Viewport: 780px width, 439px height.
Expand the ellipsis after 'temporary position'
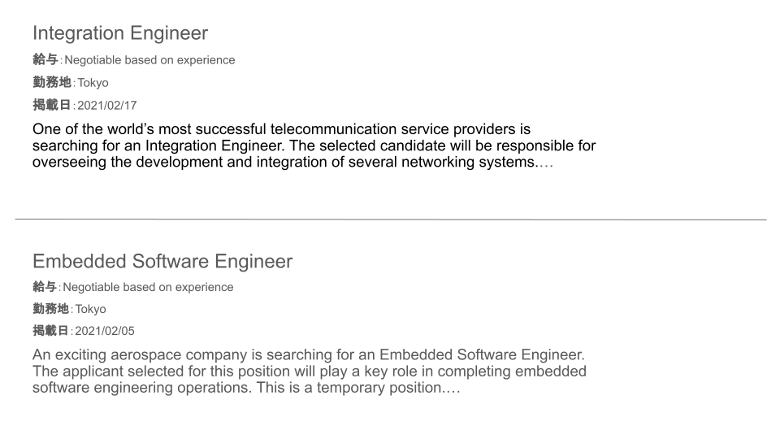(453, 389)
